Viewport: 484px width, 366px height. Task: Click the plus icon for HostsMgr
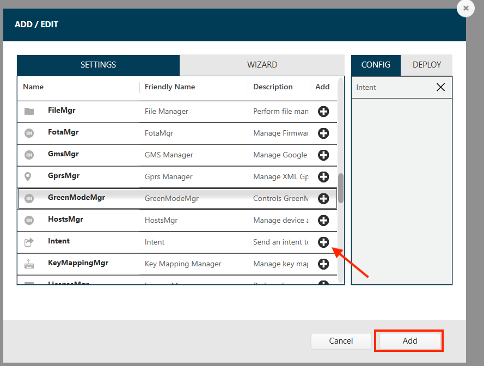click(x=323, y=221)
